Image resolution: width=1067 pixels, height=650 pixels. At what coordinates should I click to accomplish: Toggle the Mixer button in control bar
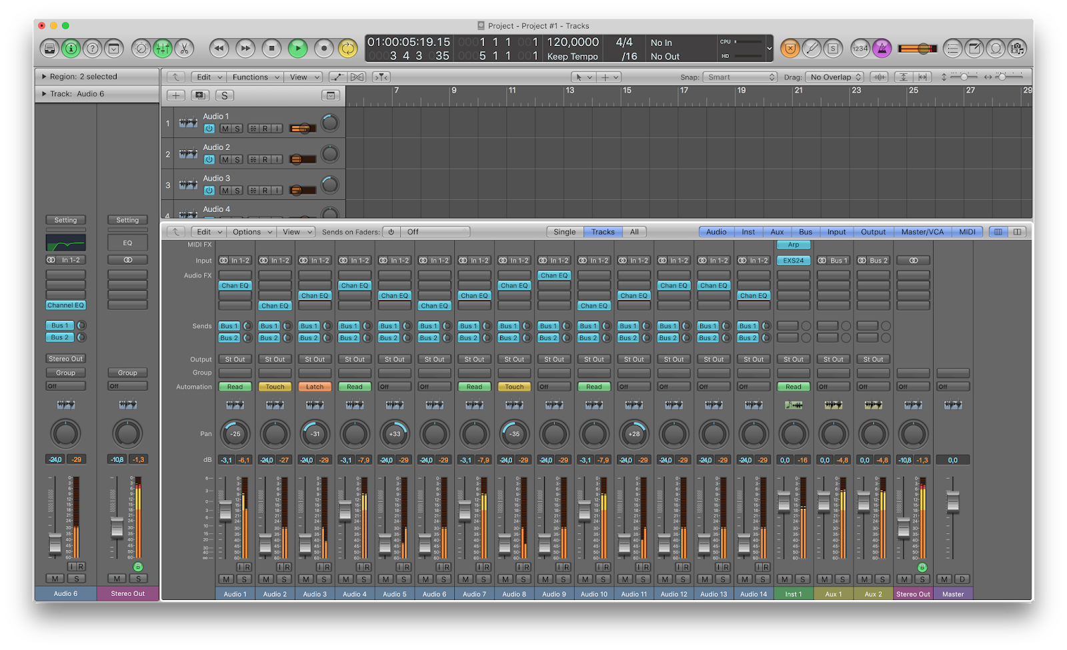tap(162, 48)
